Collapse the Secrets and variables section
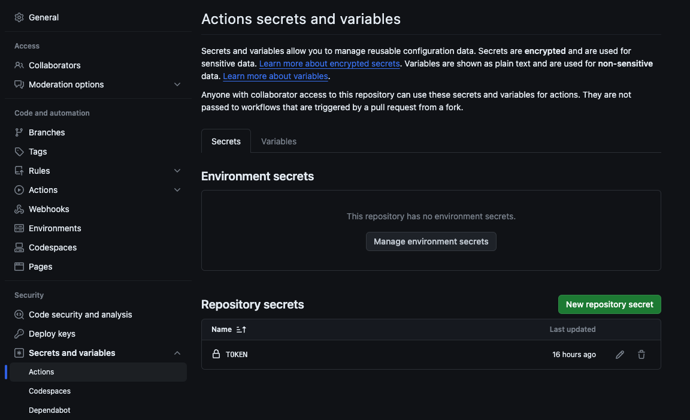Viewport: 690px width, 420px height. tap(177, 353)
